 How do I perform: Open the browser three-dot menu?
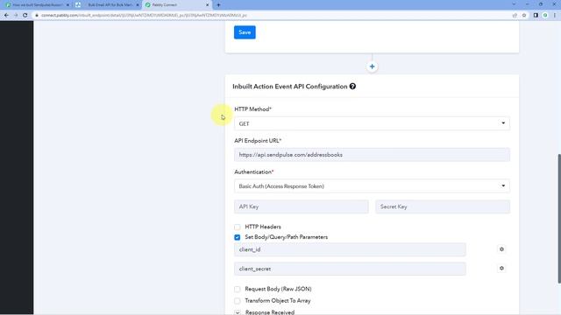tap(555, 16)
